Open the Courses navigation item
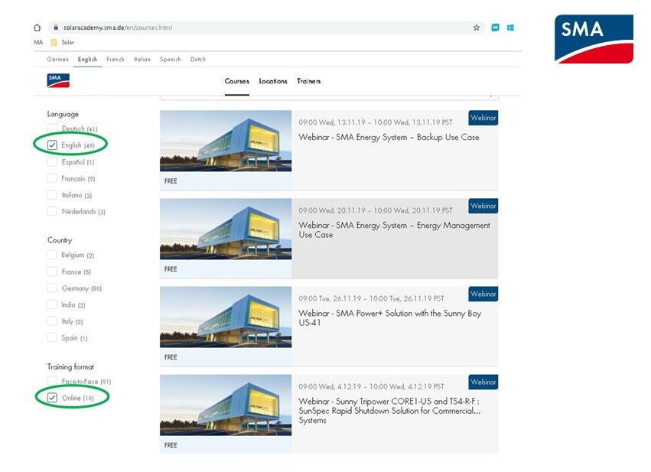The width and height of the screenshot is (651, 472). [x=237, y=81]
